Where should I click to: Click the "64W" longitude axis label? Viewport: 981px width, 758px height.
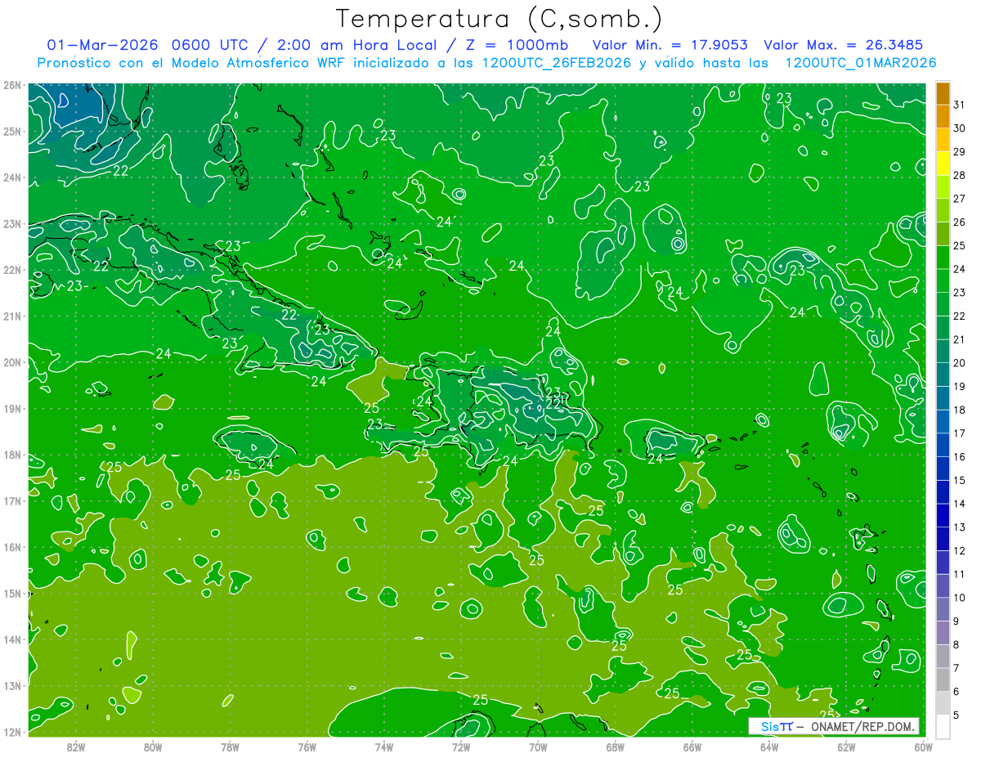(x=769, y=747)
